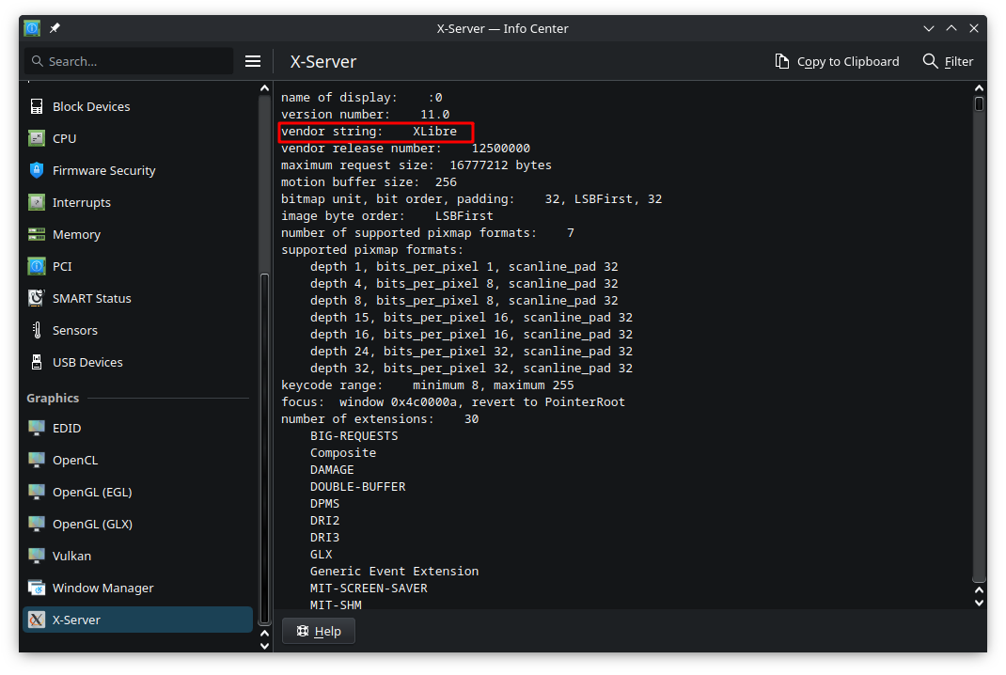Image resolution: width=1006 pixels, height=675 pixels.
Task: Open the CPU module icon
Action: click(37, 138)
